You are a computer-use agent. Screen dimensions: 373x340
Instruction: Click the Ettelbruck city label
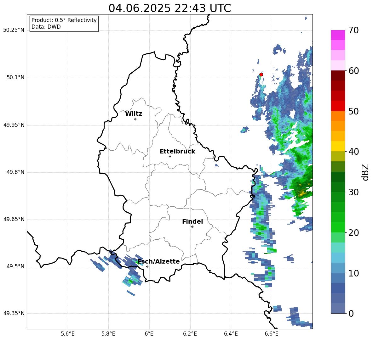click(177, 152)
